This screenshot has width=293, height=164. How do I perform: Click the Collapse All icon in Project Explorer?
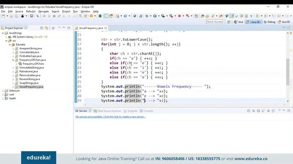point(42,28)
